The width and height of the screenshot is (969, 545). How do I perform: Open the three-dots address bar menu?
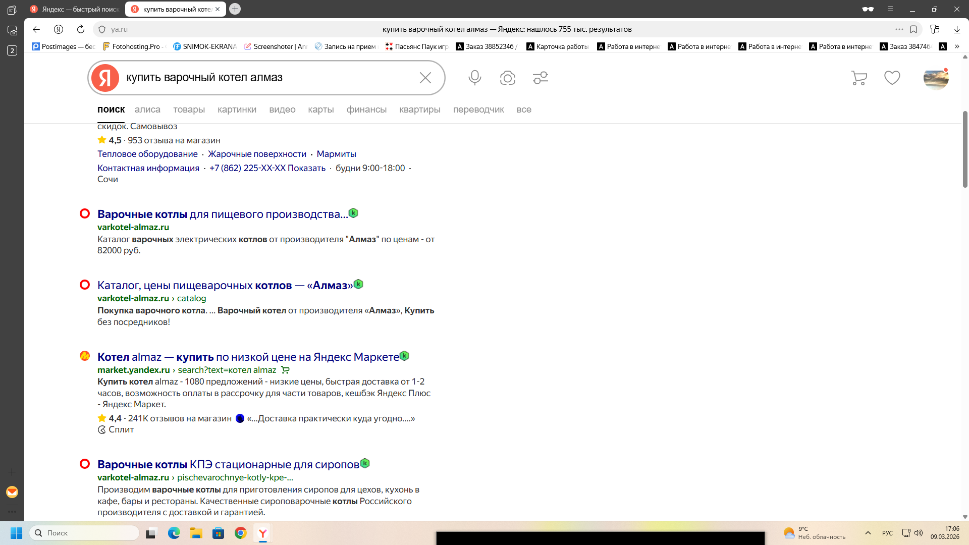(899, 29)
